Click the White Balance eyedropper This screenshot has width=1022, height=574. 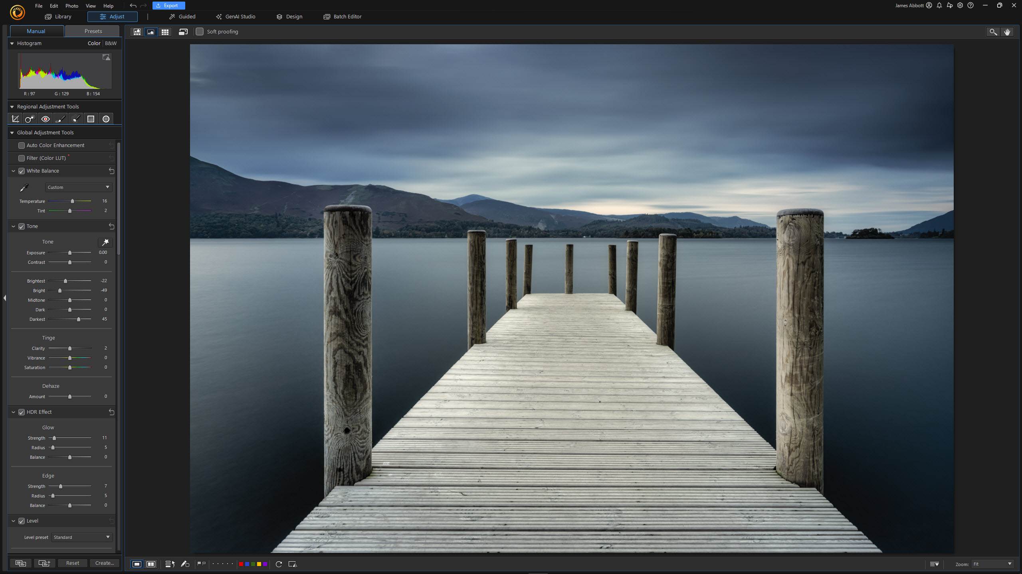[x=24, y=187]
